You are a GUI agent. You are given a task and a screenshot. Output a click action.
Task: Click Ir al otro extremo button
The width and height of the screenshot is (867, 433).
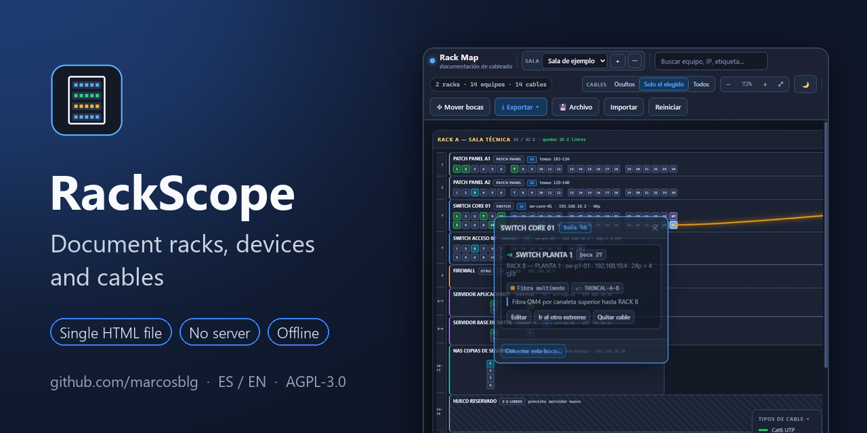click(x=562, y=317)
